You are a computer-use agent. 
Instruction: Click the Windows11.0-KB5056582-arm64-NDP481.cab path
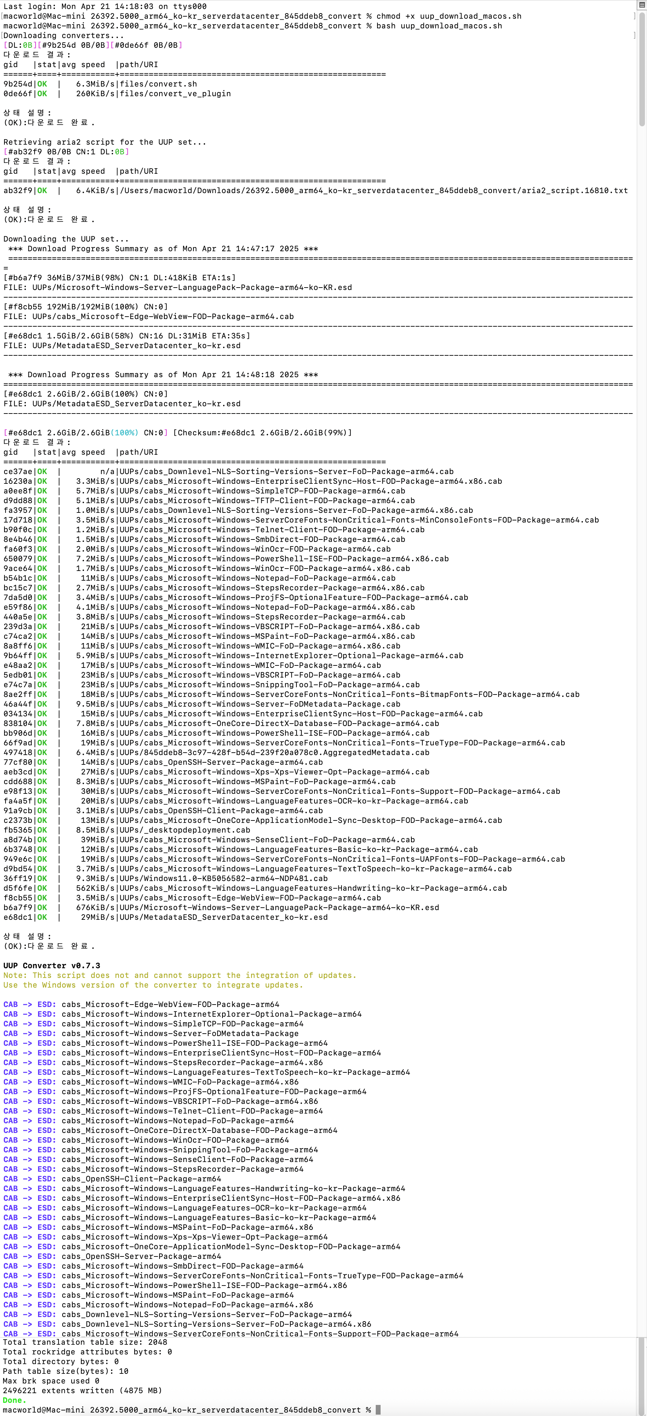224,878
